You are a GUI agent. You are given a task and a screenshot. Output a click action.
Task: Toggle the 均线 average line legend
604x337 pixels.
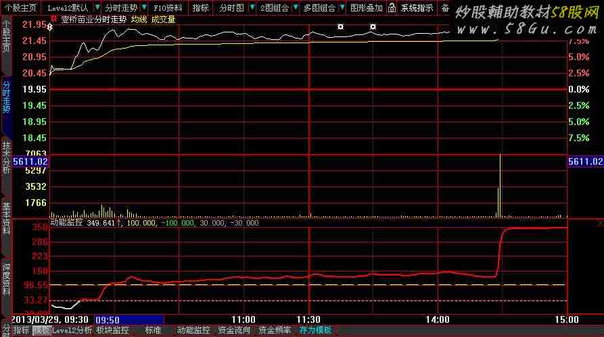click(139, 19)
